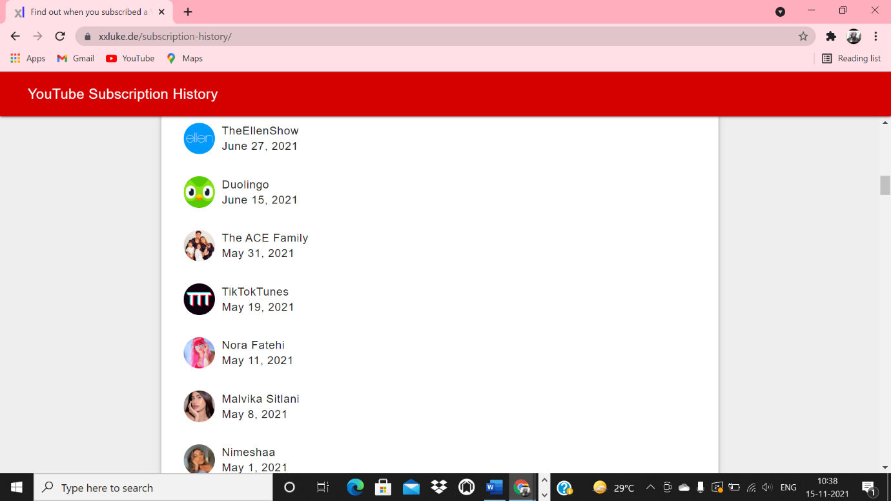
Task: Go back to previous page
Action: (x=15, y=36)
